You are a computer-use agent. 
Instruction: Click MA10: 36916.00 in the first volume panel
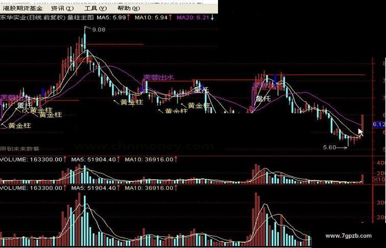click(x=149, y=159)
